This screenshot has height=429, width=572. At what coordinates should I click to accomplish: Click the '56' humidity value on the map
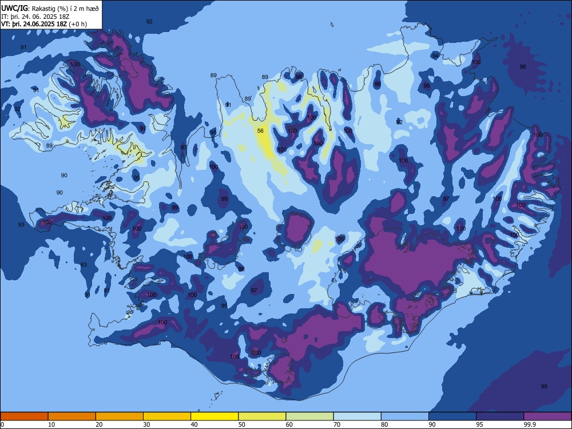(260, 131)
